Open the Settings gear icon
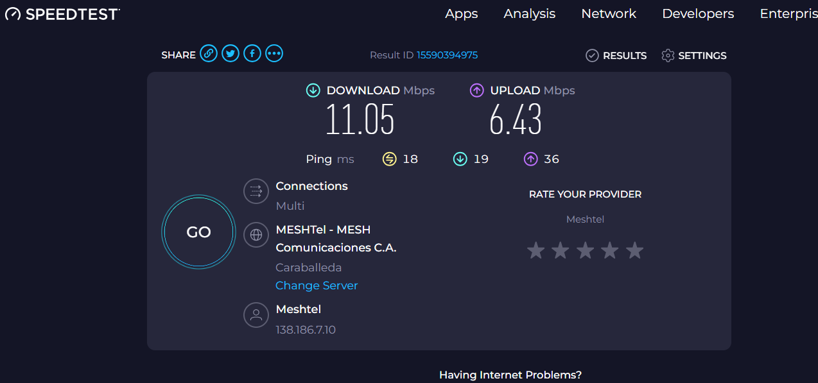 [668, 56]
